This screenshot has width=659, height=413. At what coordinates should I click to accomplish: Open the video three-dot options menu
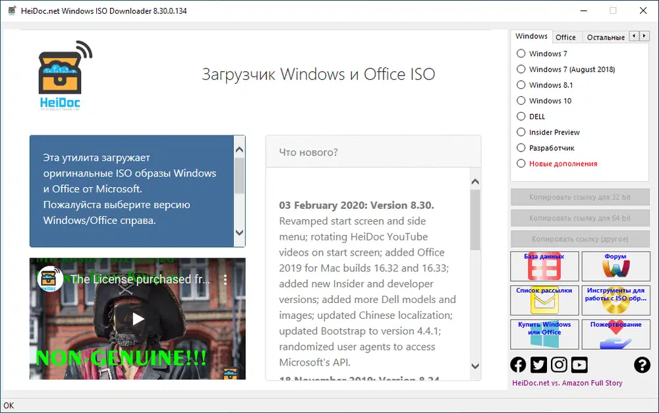[225, 279]
